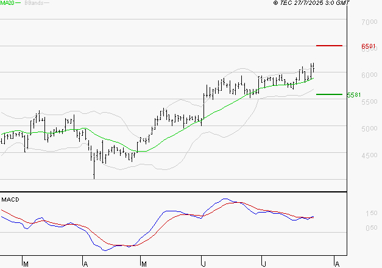Click the first J month marker
Screen dimensions: 382x268
pyautogui.click(x=203, y=264)
